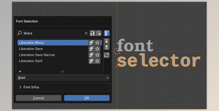Click the font icon on Liberation Serif row
Image resolution: width=219 pixels, height=111 pixels.
[91, 61]
